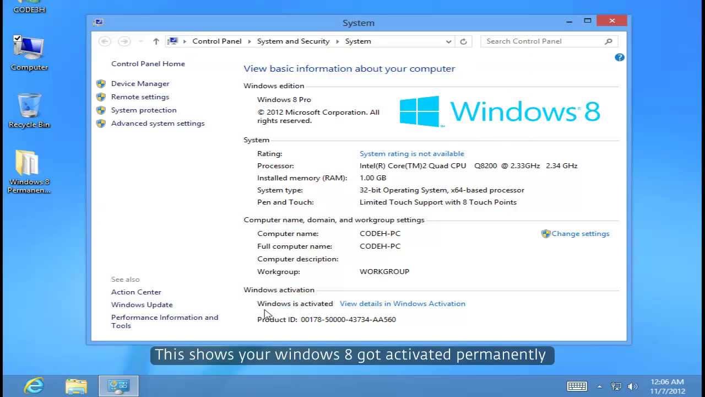The image size is (705, 397).
Task: Open the volume speaker tray icon
Action: pyautogui.click(x=632, y=387)
